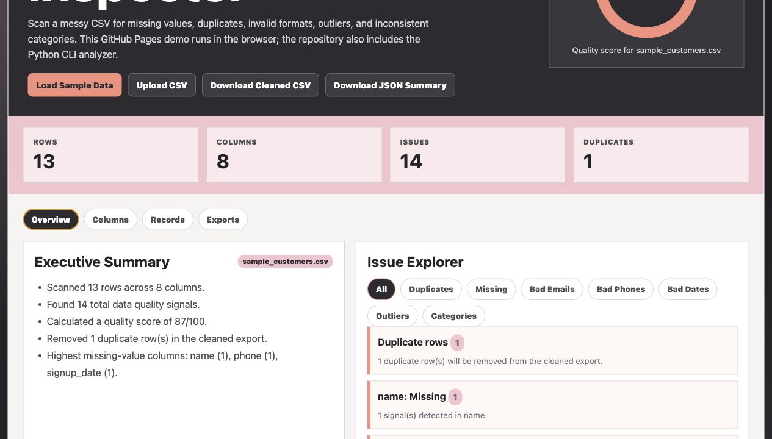Click the Issue Explorer heading
This screenshot has width=772, height=439.
coord(416,262)
